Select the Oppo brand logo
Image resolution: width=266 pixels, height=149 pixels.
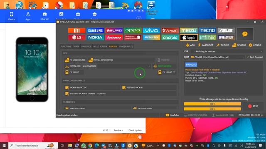(133, 31)
